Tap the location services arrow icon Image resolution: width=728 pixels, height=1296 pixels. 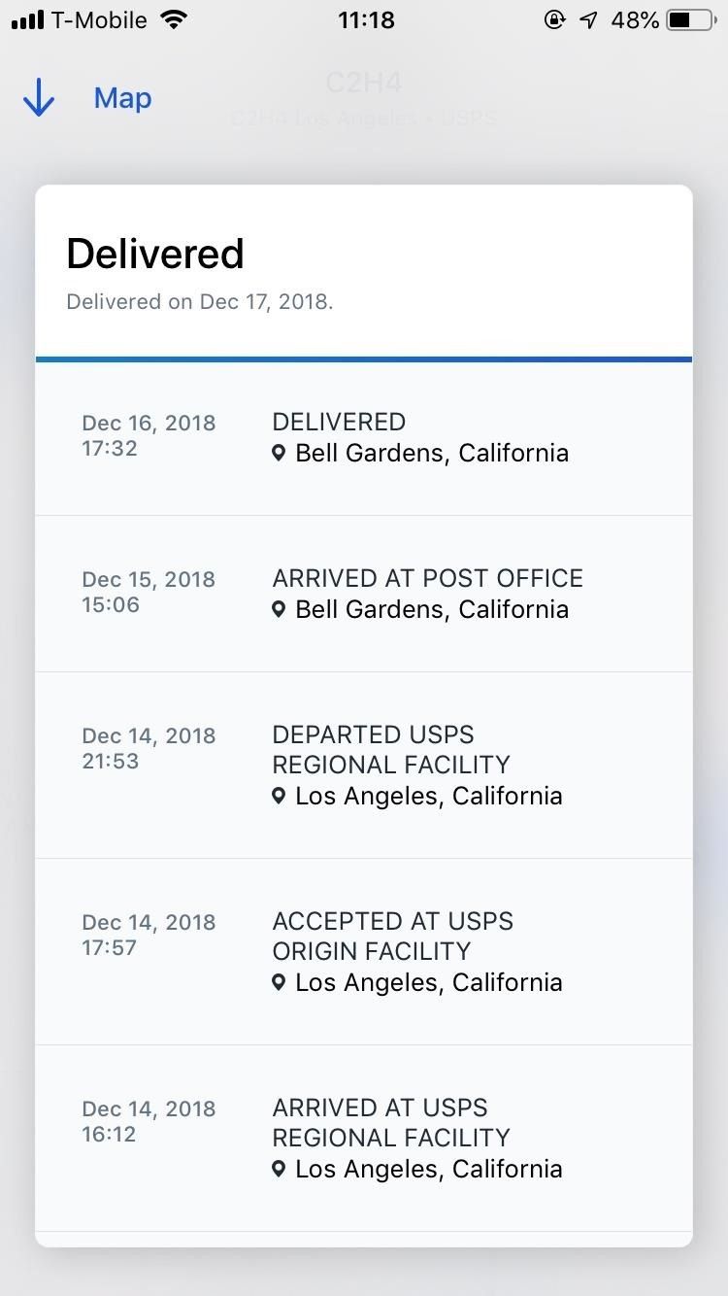pyautogui.click(x=588, y=20)
